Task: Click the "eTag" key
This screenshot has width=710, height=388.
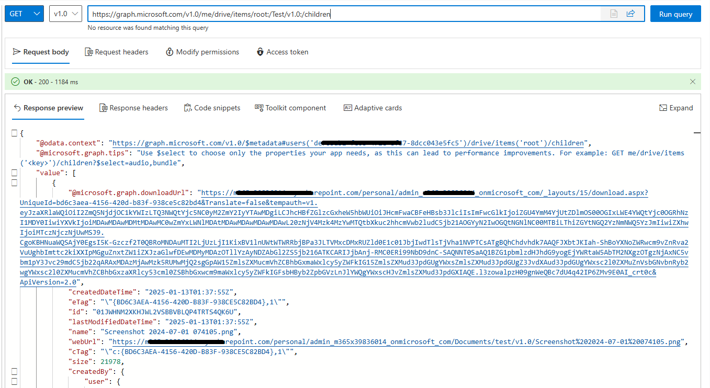Action: (81, 302)
